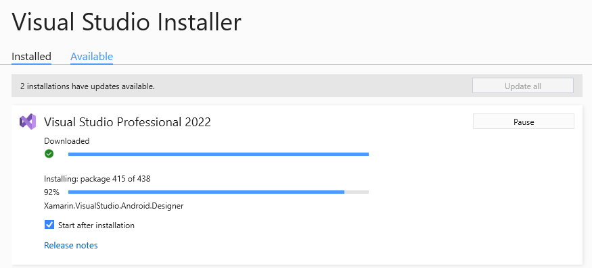This screenshot has height=268, width=592.
Task: Click the completed Downloaded progress bar
Action: point(219,154)
